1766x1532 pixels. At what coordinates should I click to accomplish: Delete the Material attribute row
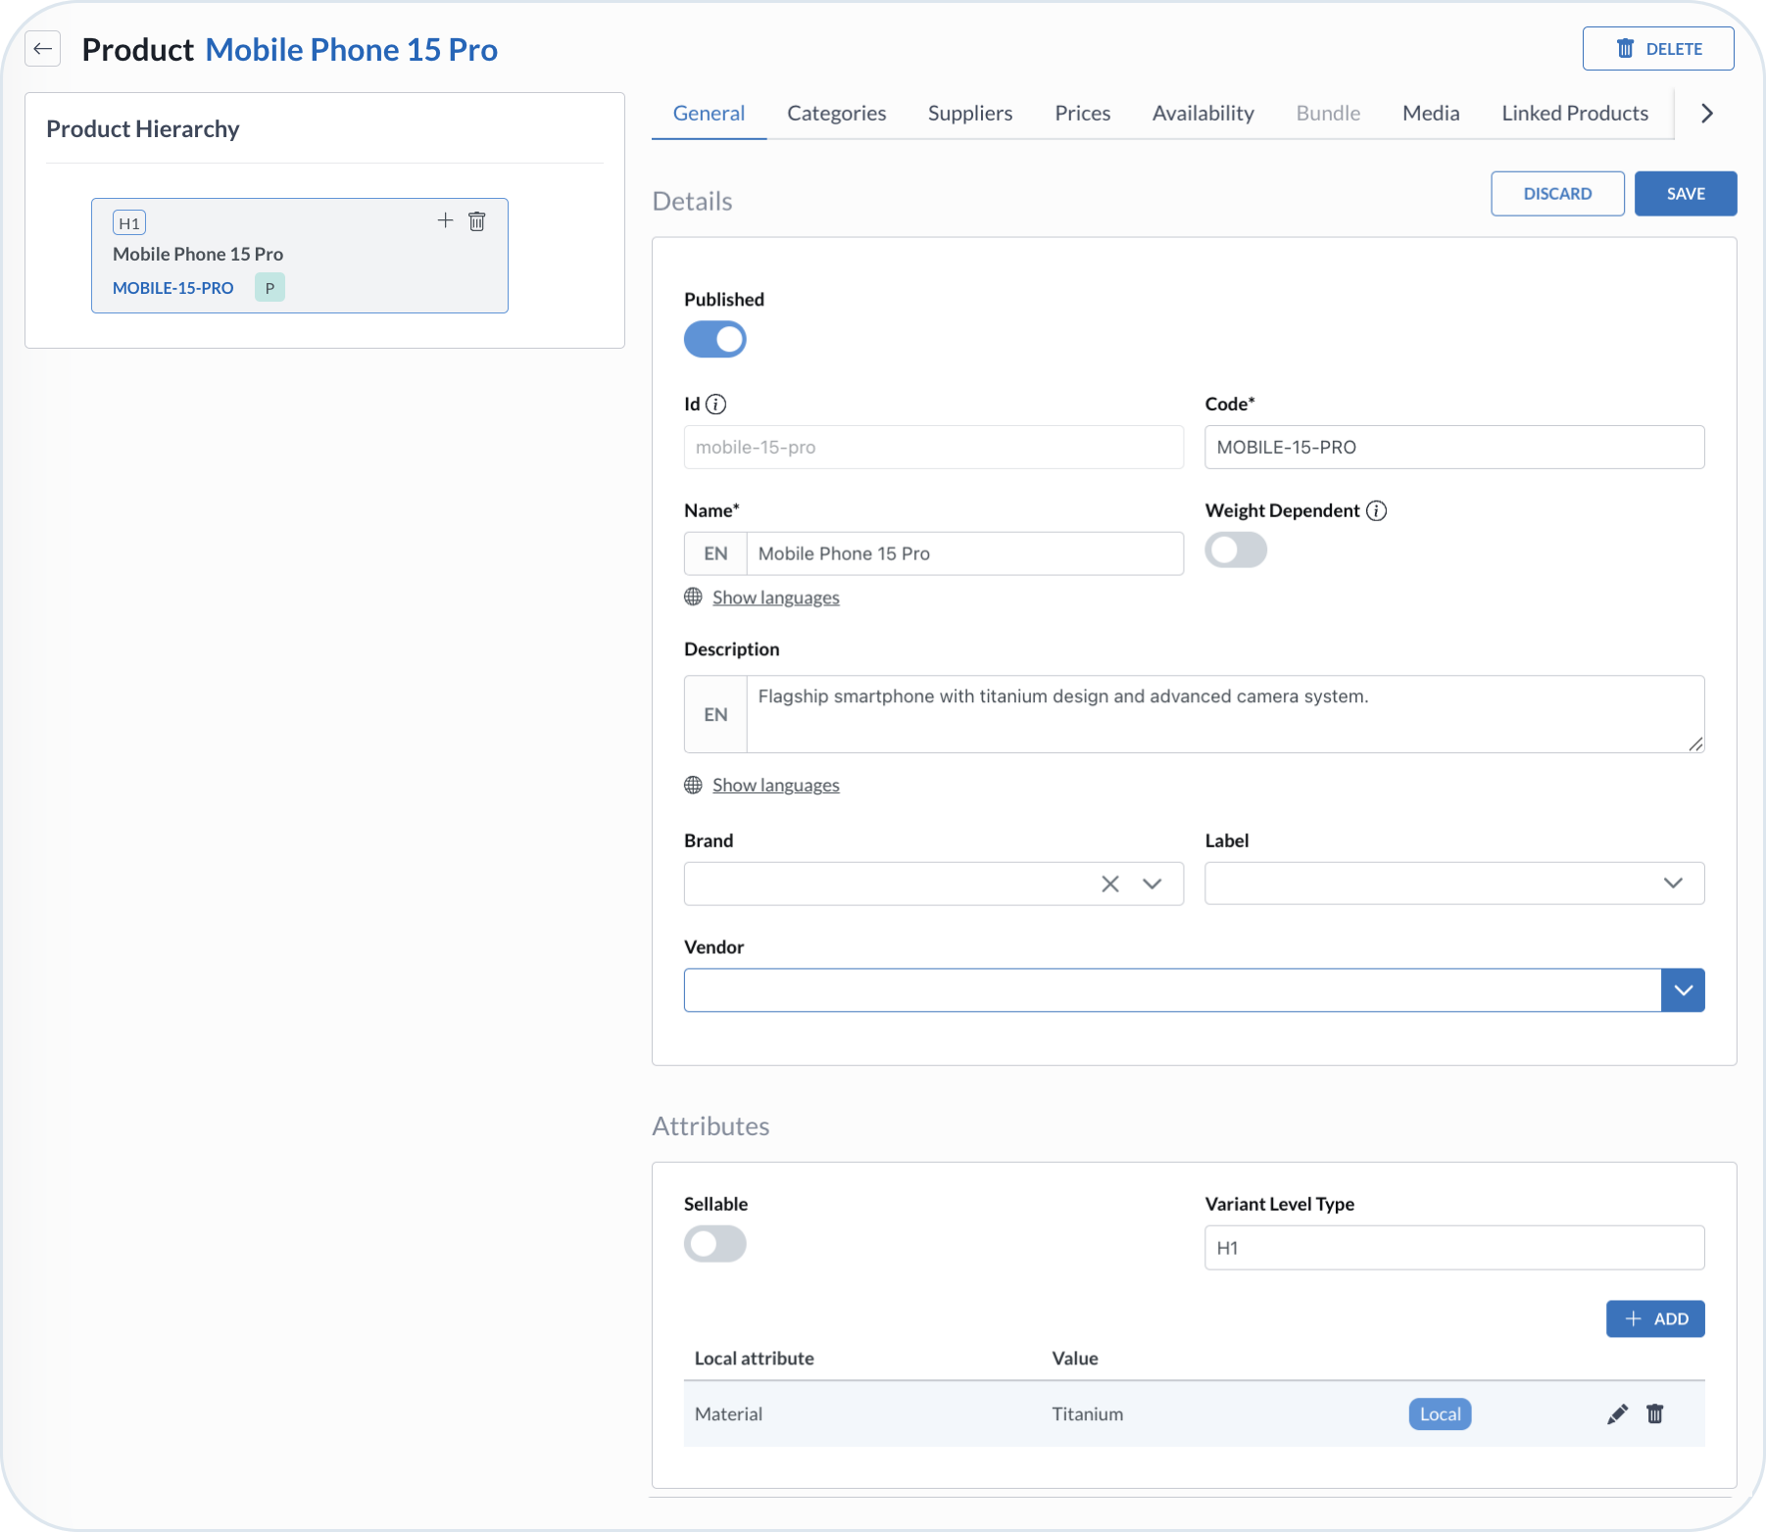[1655, 1414]
